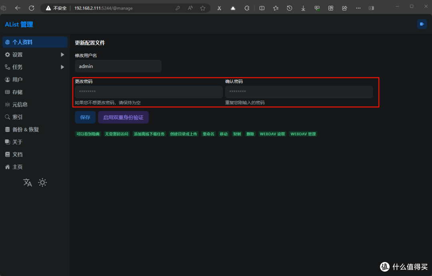Click the 删除 permission tag
This screenshot has width=432, height=276.
tap(250, 134)
